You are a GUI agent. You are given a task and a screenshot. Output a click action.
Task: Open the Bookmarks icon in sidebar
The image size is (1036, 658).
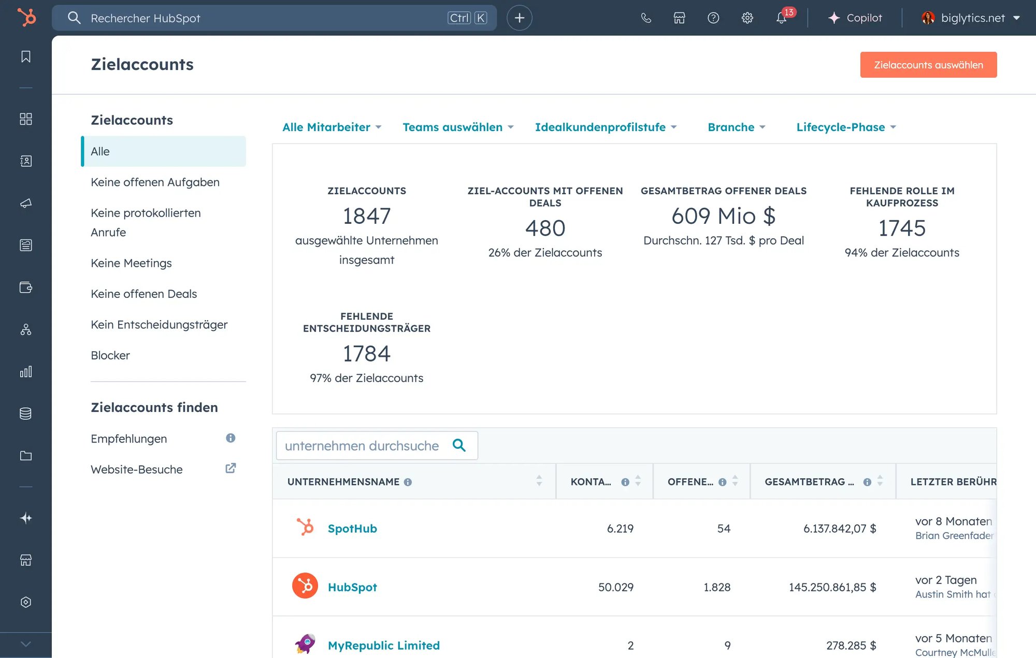tap(26, 57)
